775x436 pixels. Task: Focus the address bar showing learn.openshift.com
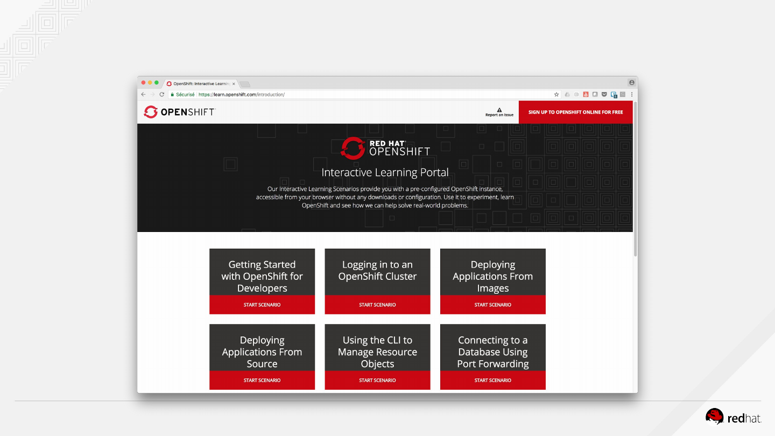point(364,94)
